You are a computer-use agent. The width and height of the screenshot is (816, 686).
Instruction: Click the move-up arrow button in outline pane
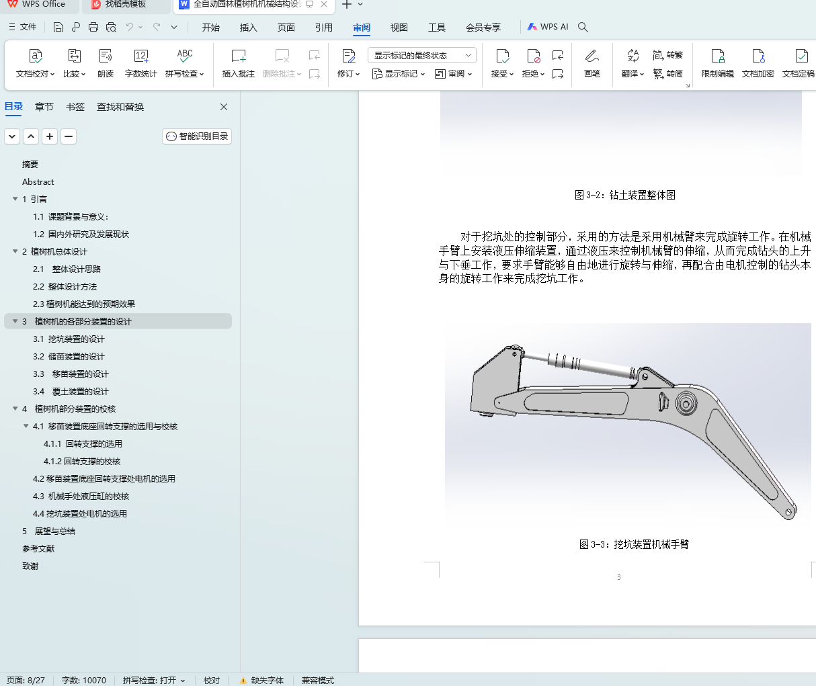pos(31,136)
